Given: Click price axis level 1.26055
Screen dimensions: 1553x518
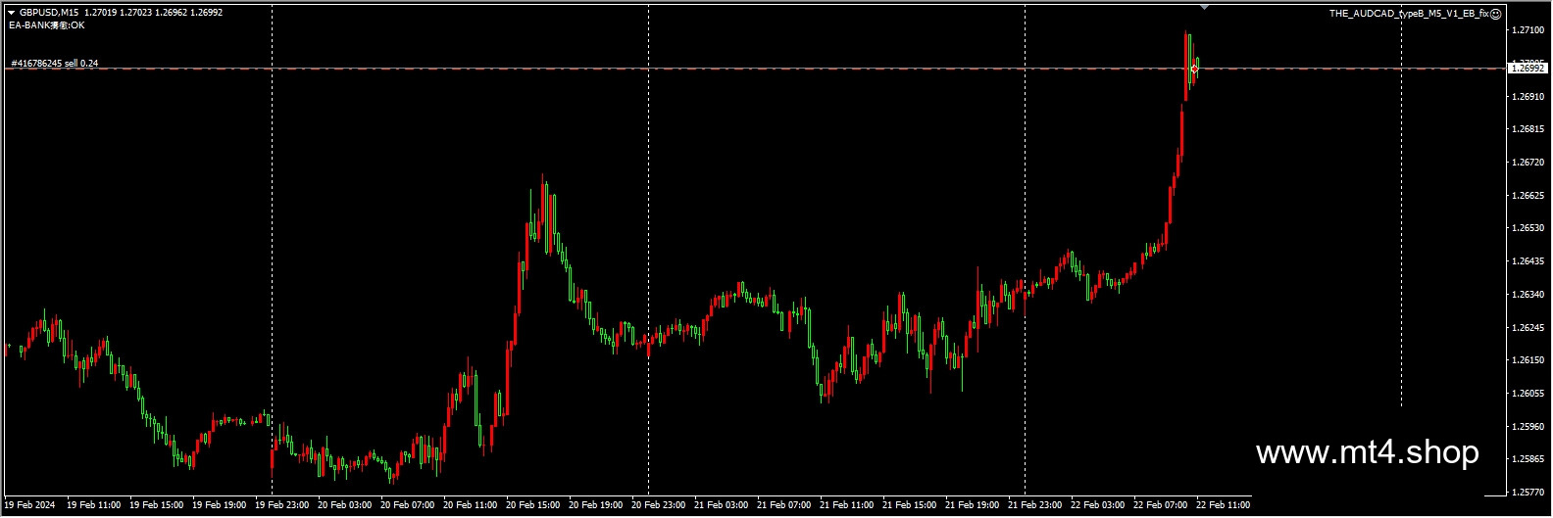Looking at the screenshot, I should pos(1527,394).
